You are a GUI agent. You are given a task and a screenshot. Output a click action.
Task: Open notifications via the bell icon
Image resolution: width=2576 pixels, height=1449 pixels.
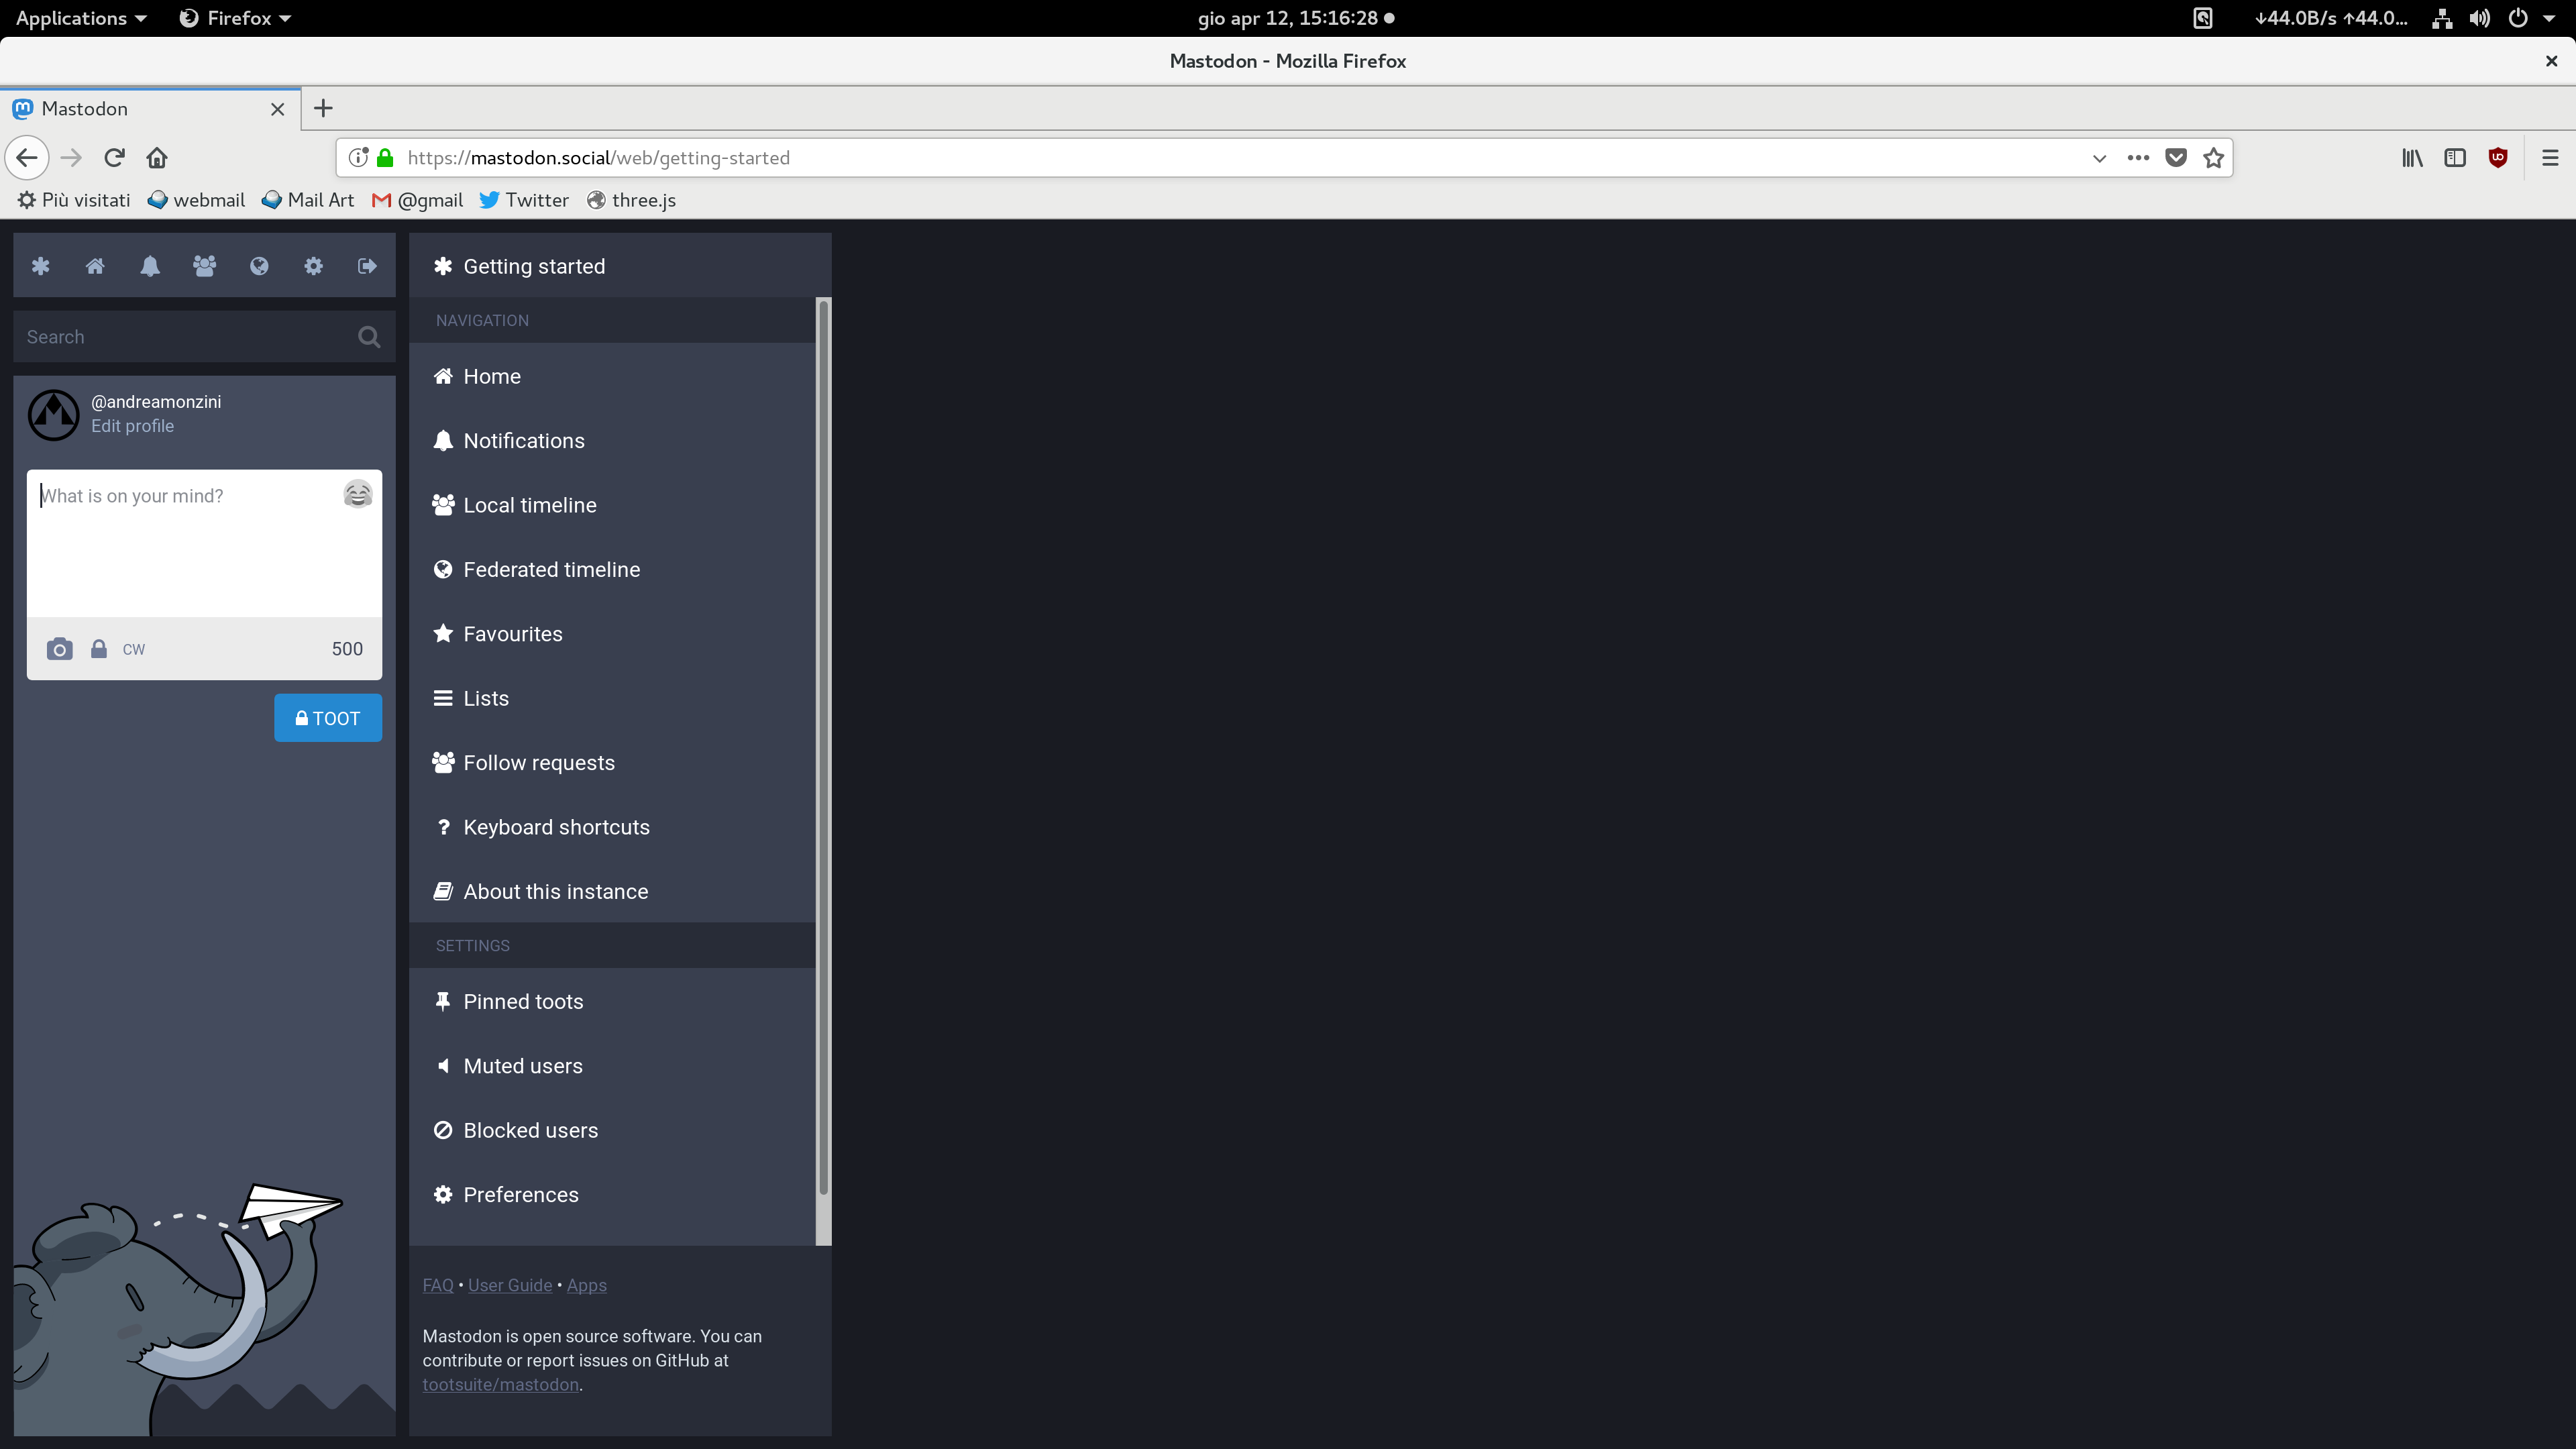150,266
